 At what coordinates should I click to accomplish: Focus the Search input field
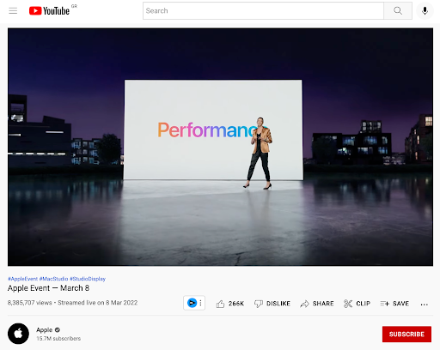pyautogui.click(x=263, y=11)
